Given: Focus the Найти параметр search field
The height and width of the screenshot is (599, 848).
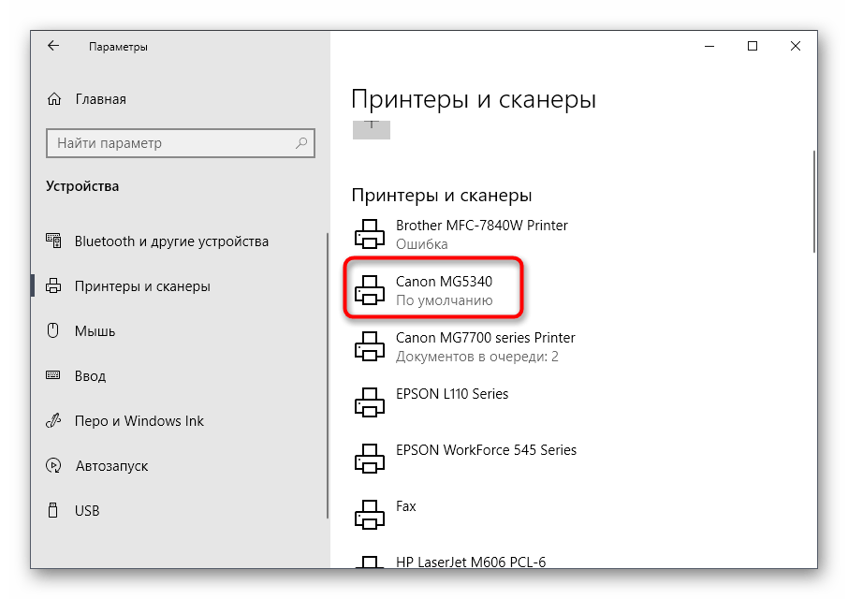Looking at the screenshot, I should 180,142.
